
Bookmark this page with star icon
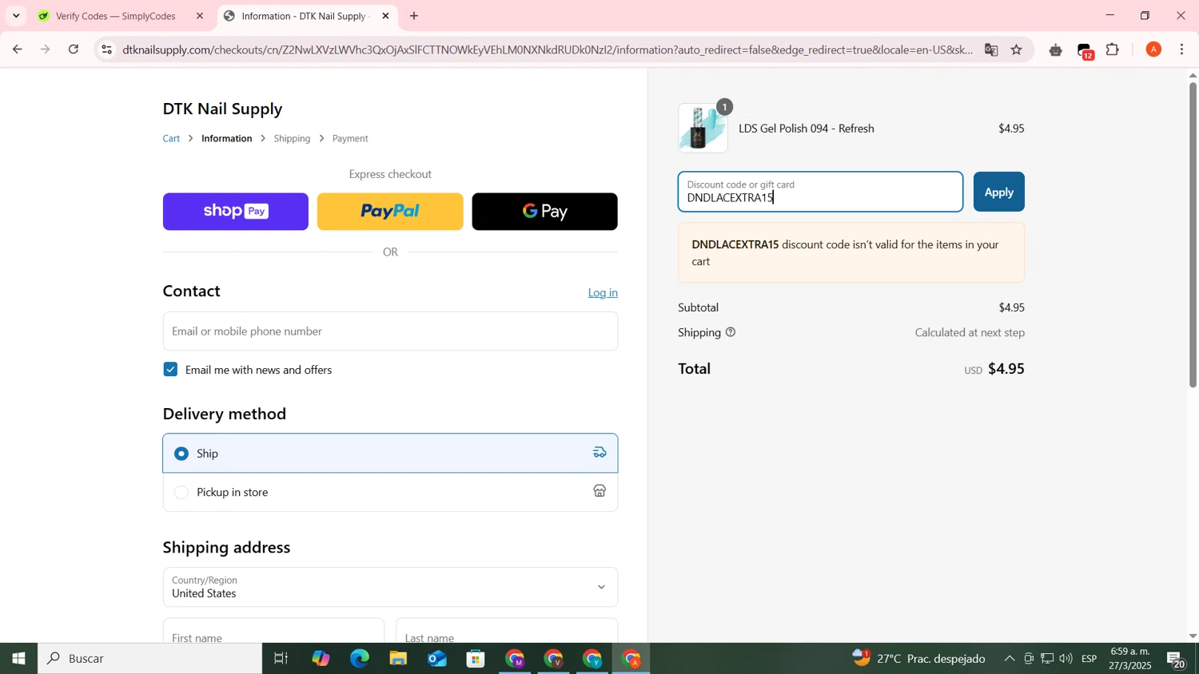pyautogui.click(x=1017, y=50)
